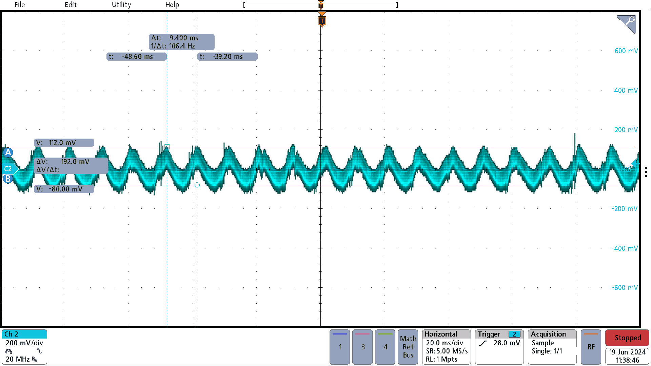Click the Stopped run/stop button

[x=627, y=338]
